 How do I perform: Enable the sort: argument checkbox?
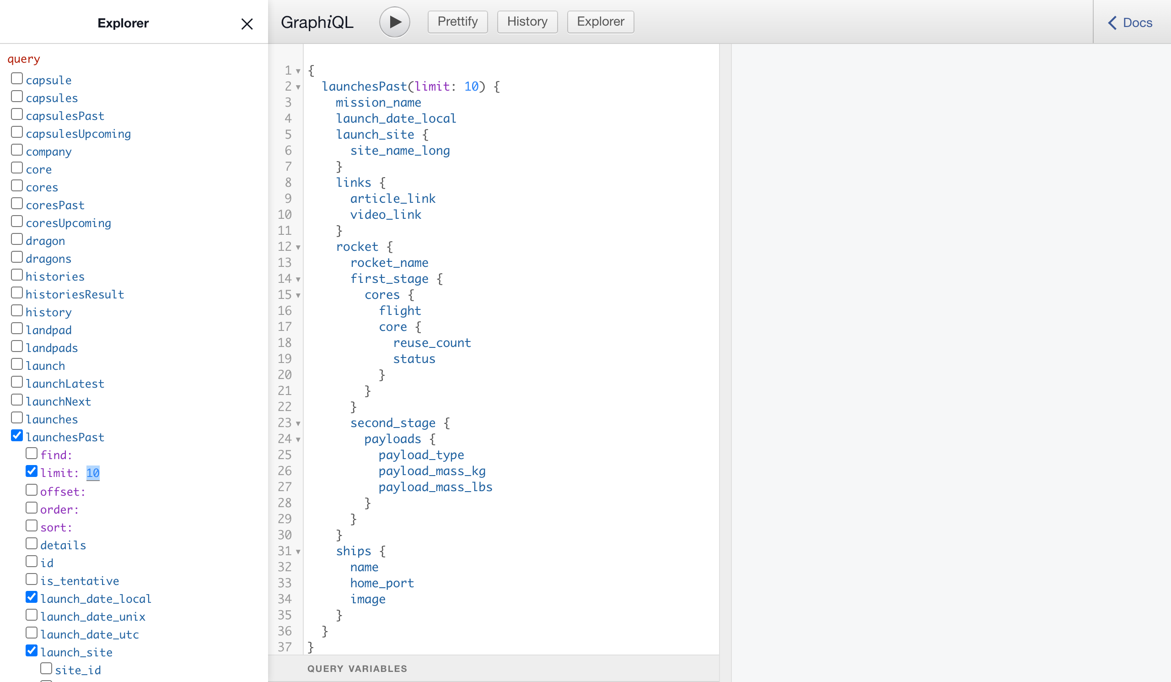pyautogui.click(x=32, y=525)
